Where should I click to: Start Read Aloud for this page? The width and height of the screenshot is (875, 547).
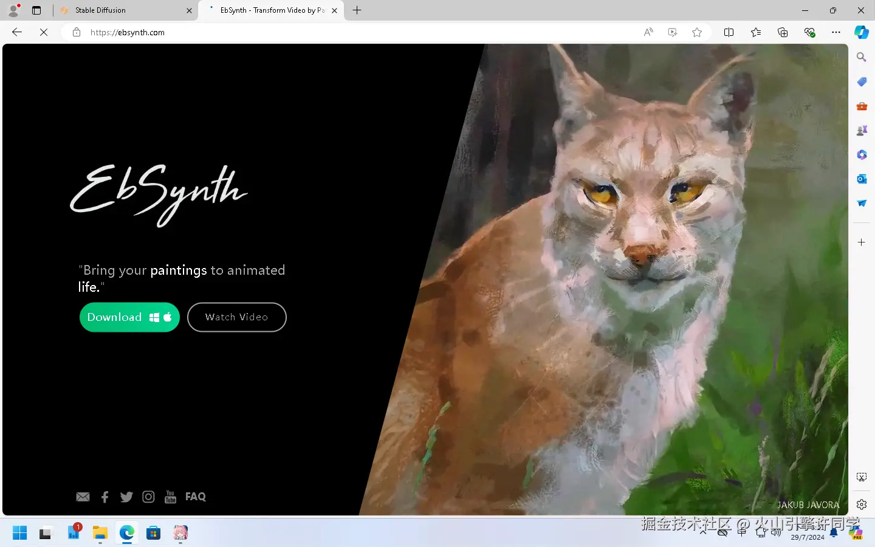coord(648,32)
